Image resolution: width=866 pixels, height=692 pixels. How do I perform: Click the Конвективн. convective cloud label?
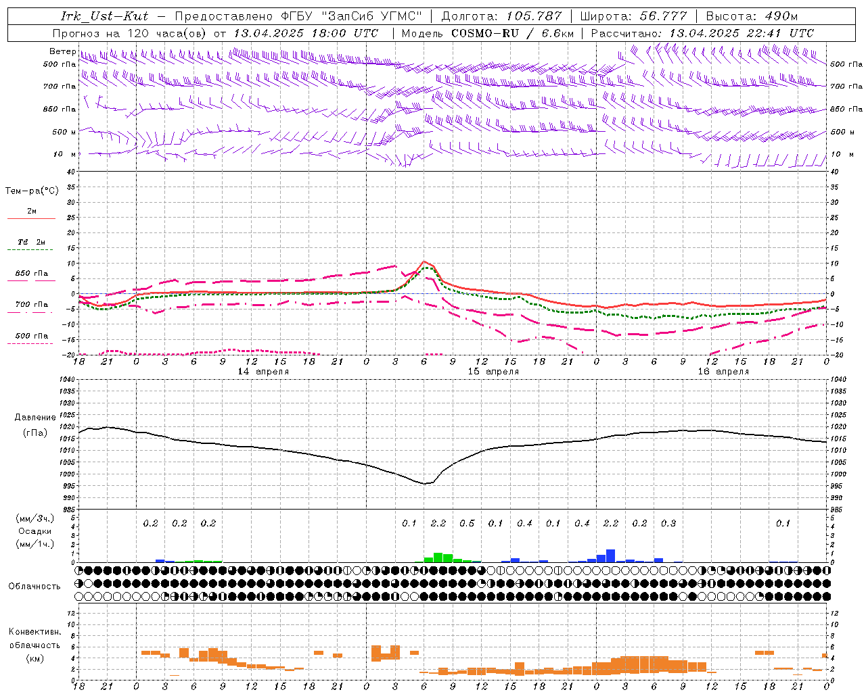(35, 632)
